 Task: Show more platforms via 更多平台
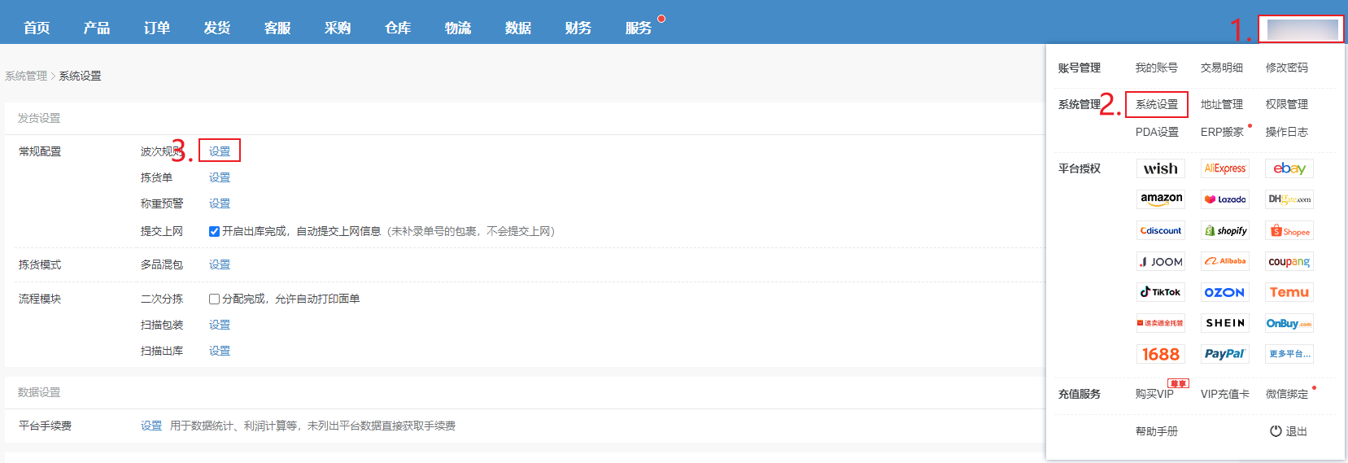coord(1289,354)
